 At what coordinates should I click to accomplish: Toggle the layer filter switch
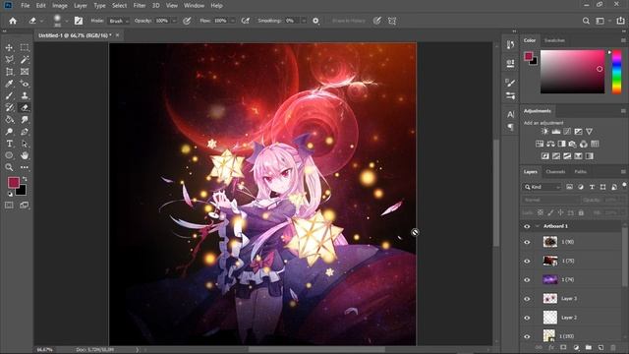[624, 185]
